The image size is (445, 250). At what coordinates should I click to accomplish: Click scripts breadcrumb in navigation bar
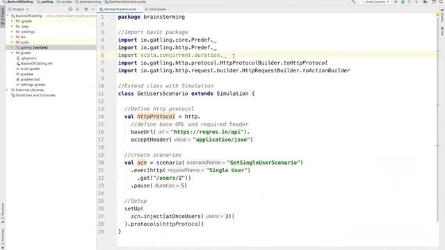click(64, 1)
